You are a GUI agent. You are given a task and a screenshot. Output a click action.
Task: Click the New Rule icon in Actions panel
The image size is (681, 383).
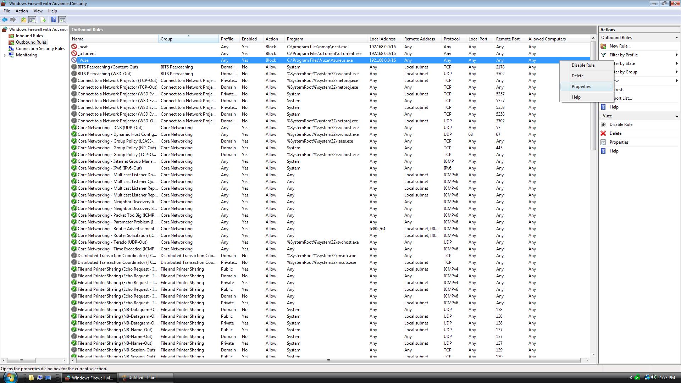(x=619, y=46)
